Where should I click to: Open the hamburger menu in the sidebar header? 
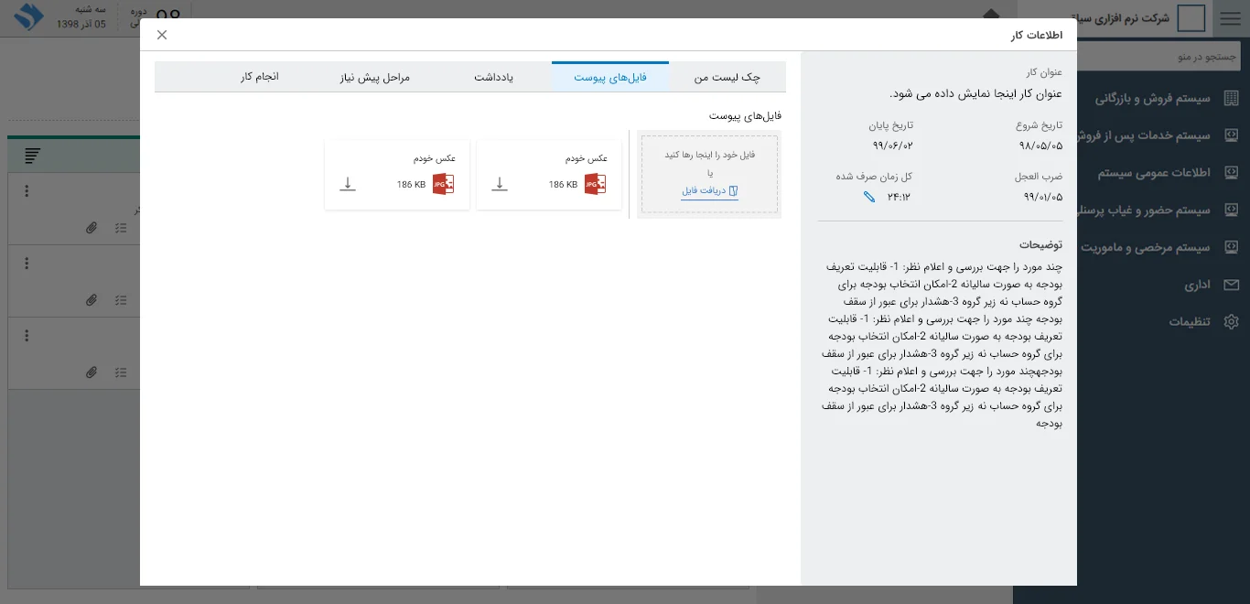tap(1231, 18)
